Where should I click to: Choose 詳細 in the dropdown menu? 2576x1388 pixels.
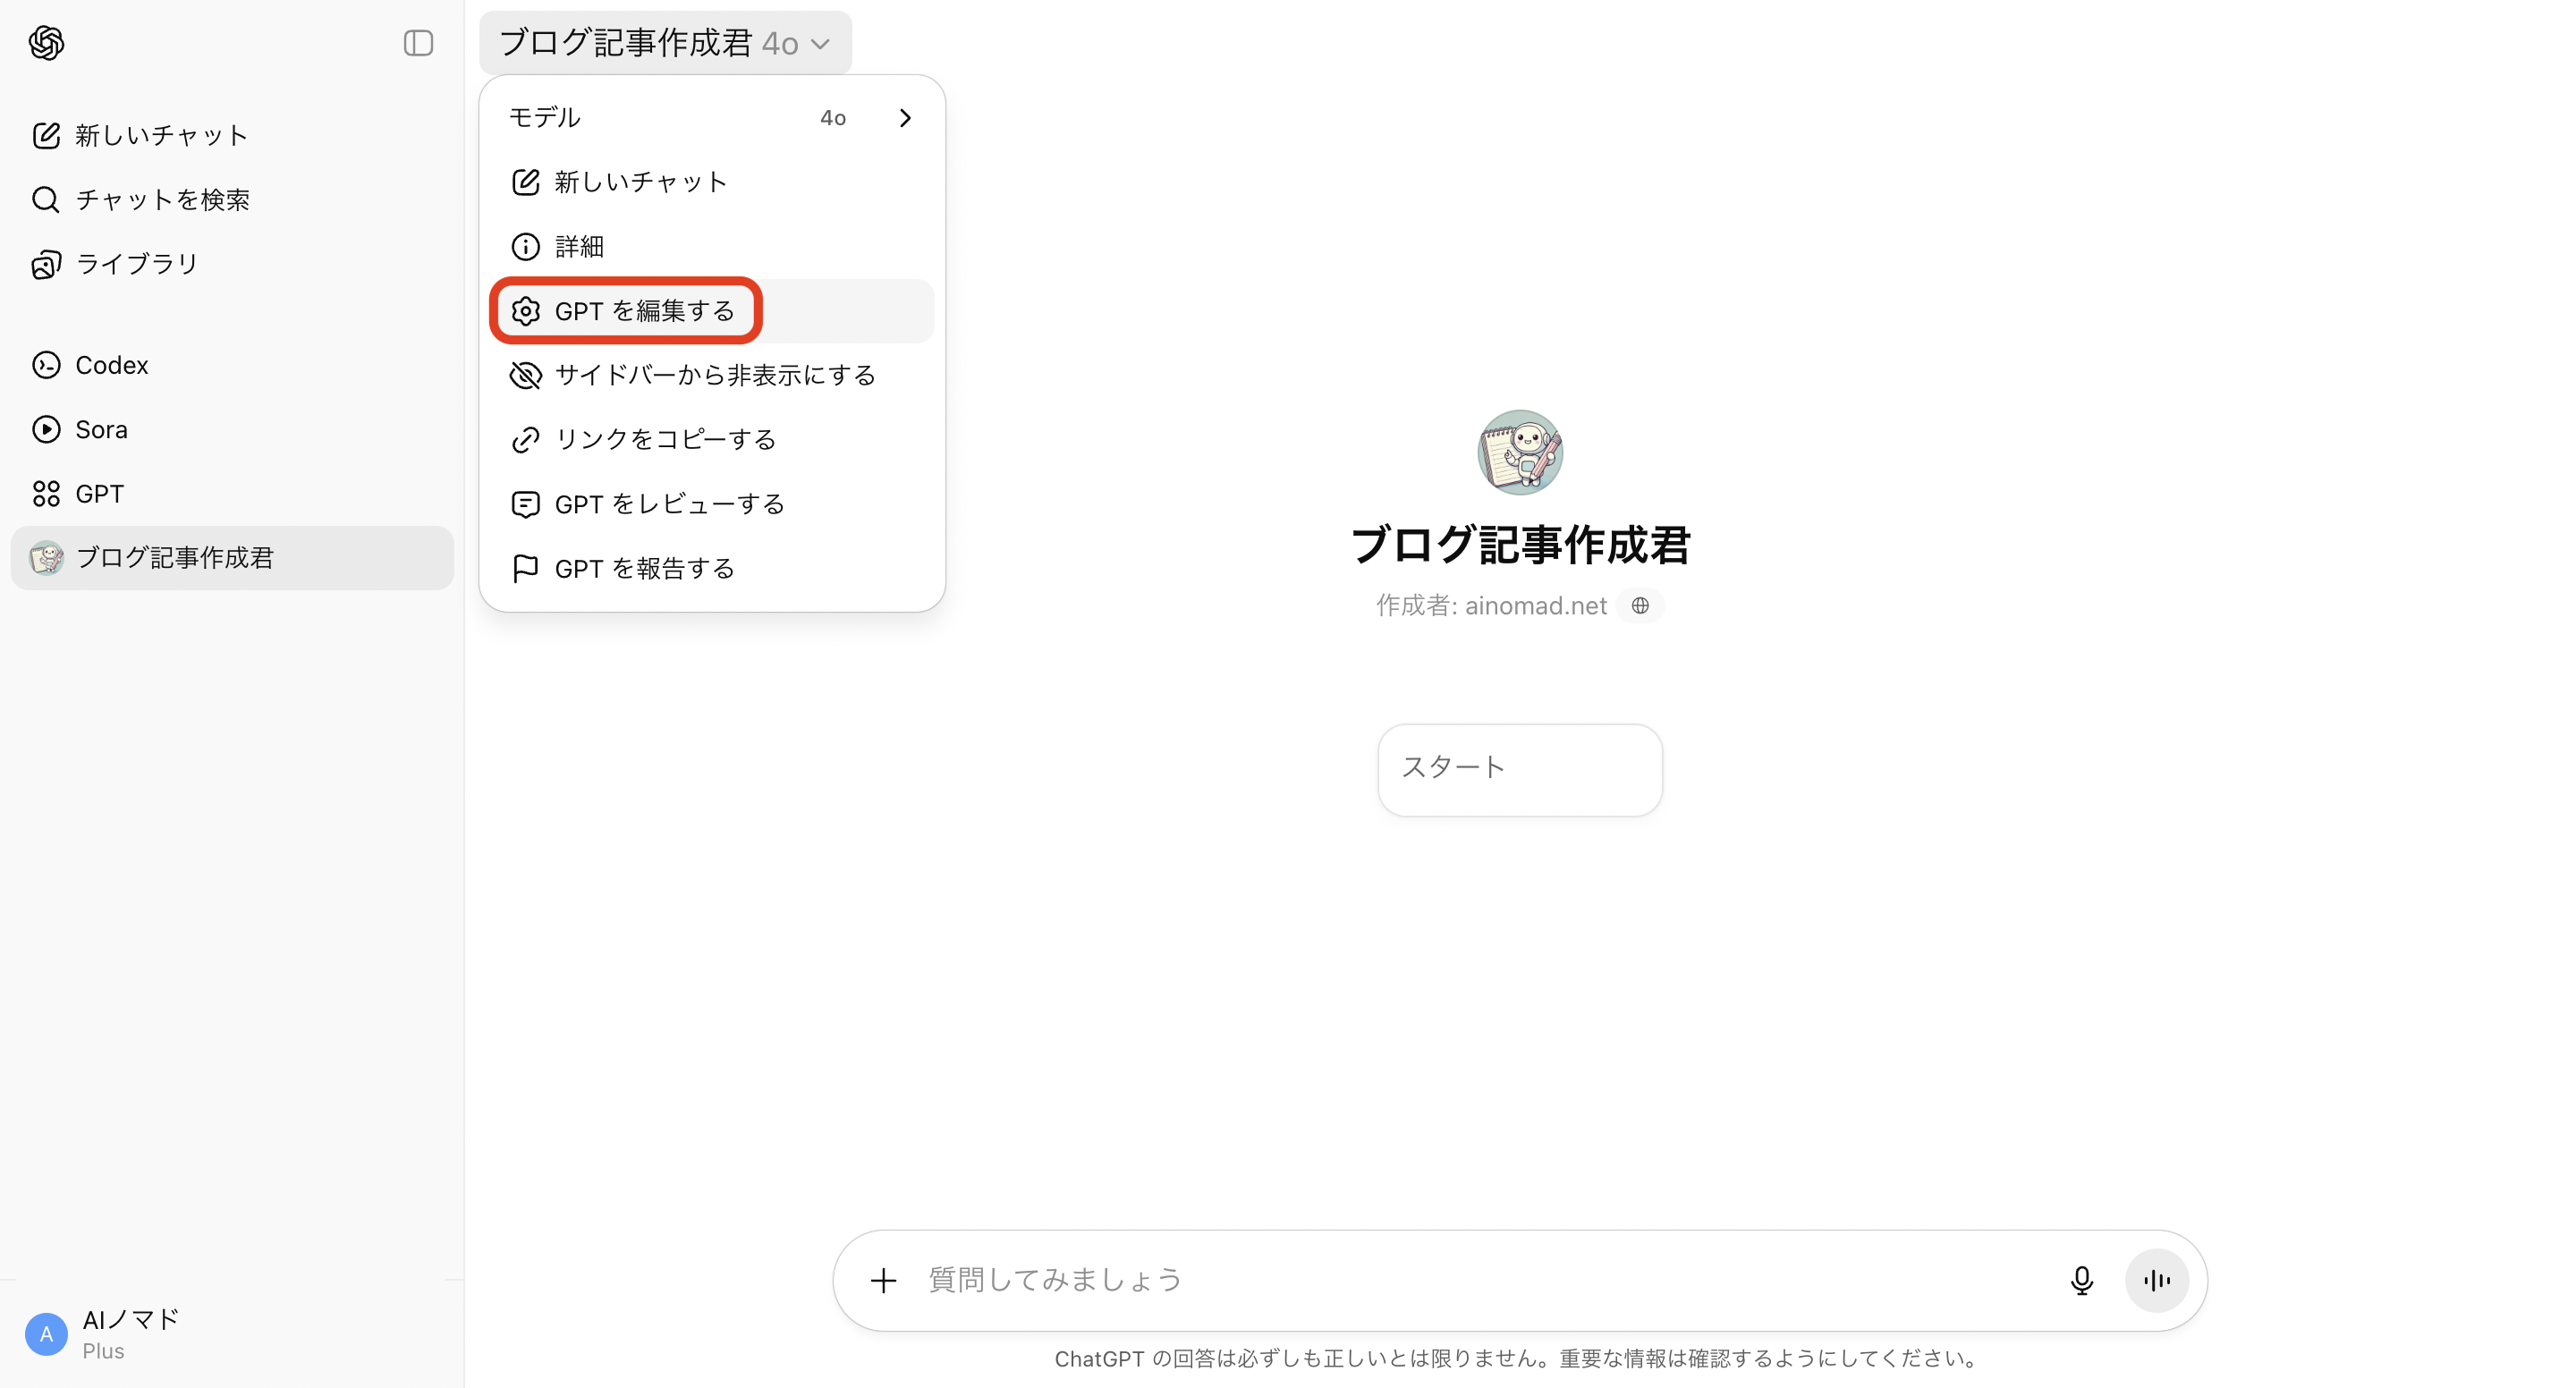pos(712,246)
